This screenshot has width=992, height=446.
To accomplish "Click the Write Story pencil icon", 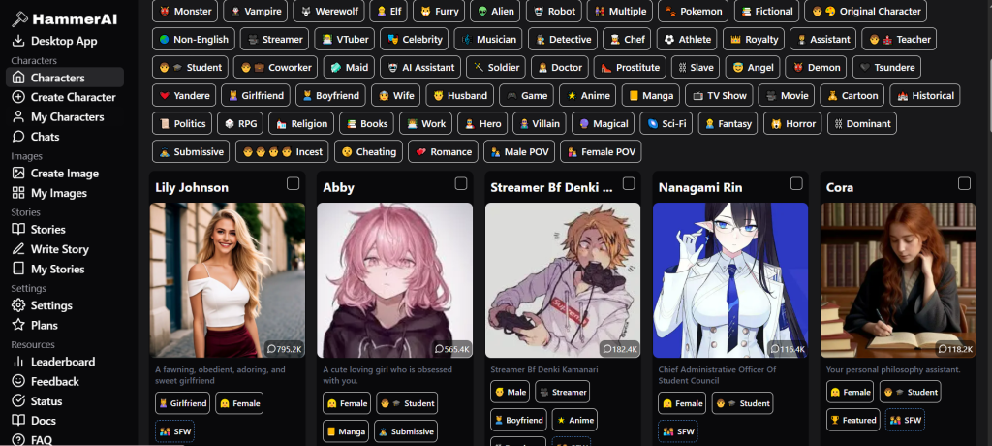I will pos(19,249).
